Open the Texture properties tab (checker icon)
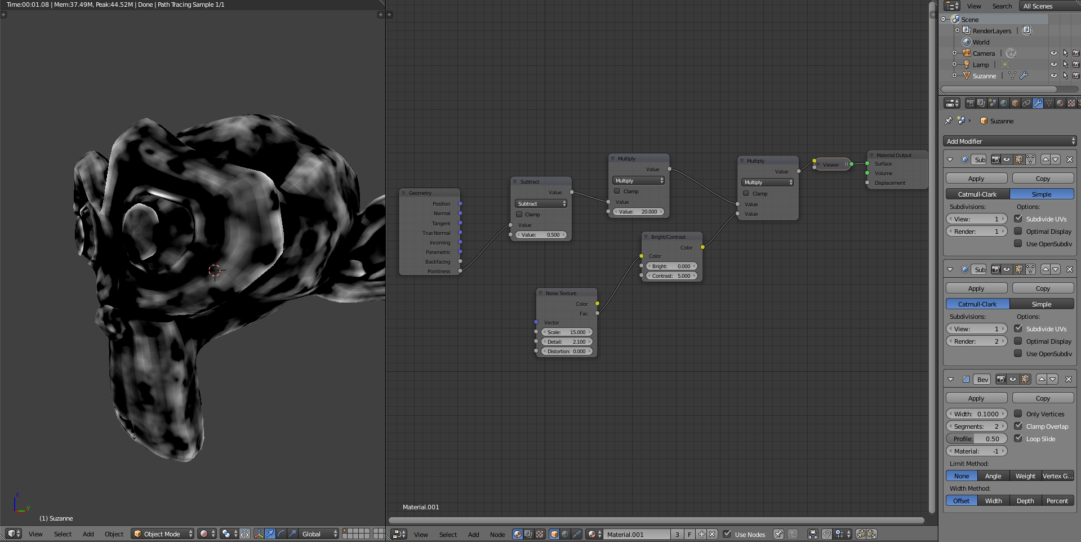This screenshot has width=1081, height=542. (1071, 103)
